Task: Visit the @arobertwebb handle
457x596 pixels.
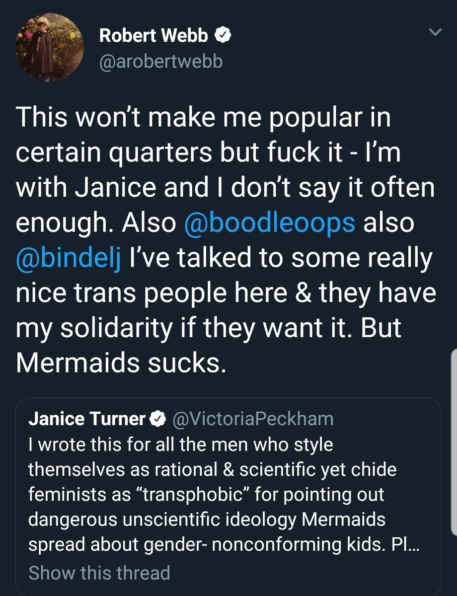Action: tap(161, 62)
